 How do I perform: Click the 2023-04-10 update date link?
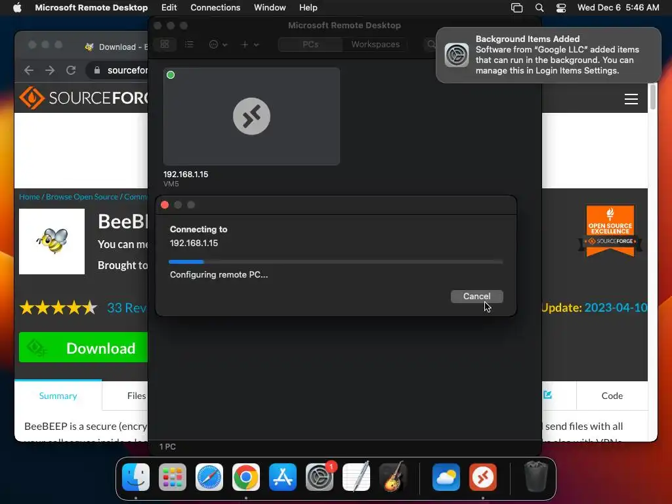[616, 307]
